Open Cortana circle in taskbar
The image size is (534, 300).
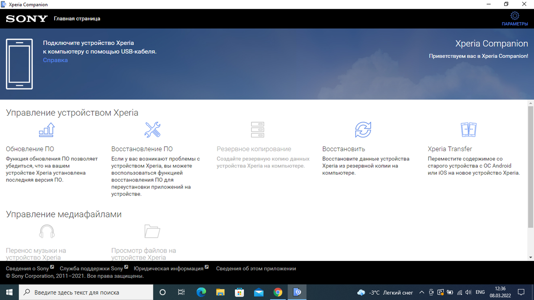click(162, 292)
